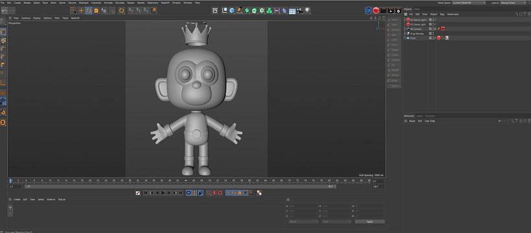Click the viewport orbit rotate icon
Viewport: 531px width, 233px height.
[x=379, y=18]
